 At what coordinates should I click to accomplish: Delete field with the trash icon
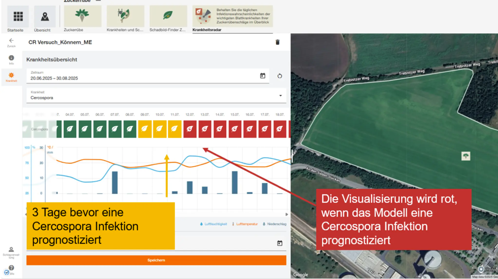(277, 42)
